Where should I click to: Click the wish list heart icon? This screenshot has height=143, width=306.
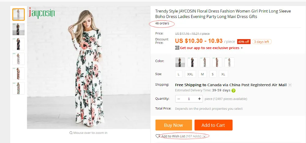[158, 136]
